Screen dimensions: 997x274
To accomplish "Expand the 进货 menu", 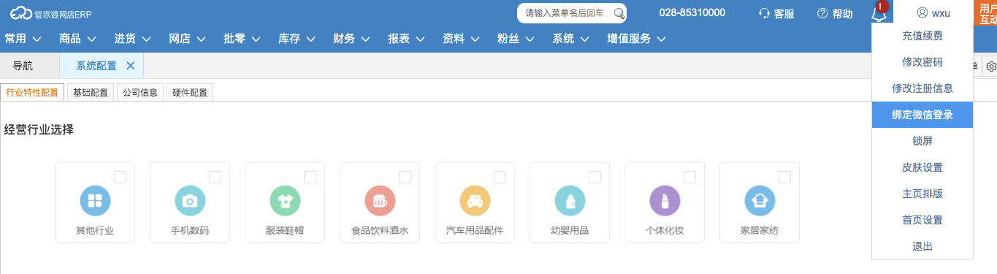I will tap(132, 39).
